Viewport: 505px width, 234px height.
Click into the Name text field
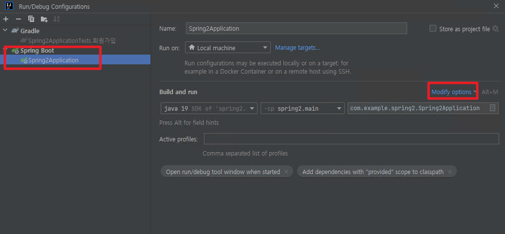tap(296, 28)
